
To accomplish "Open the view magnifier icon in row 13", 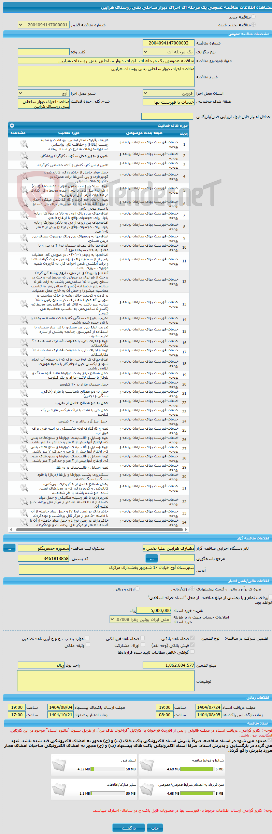I will point(24,304).
